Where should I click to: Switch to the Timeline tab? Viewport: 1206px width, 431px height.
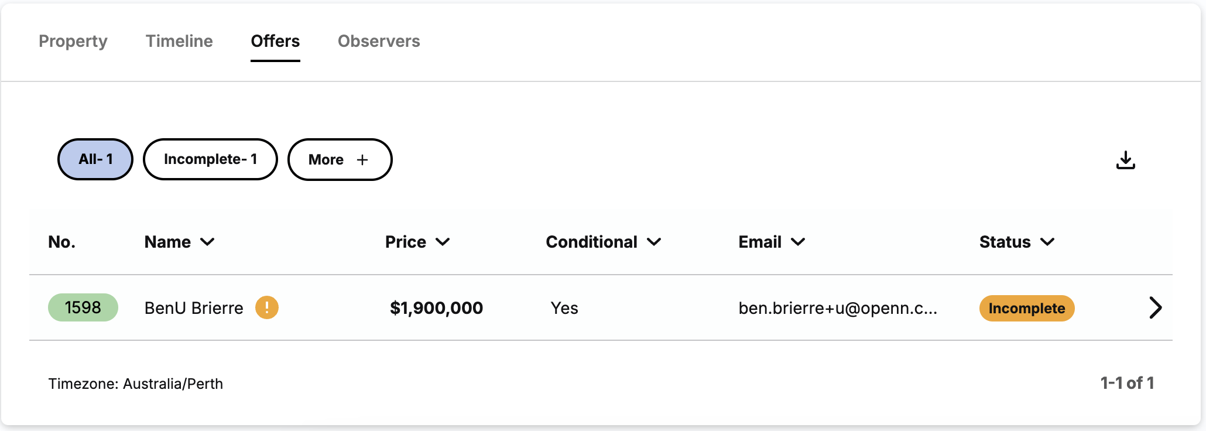point(179,41)
